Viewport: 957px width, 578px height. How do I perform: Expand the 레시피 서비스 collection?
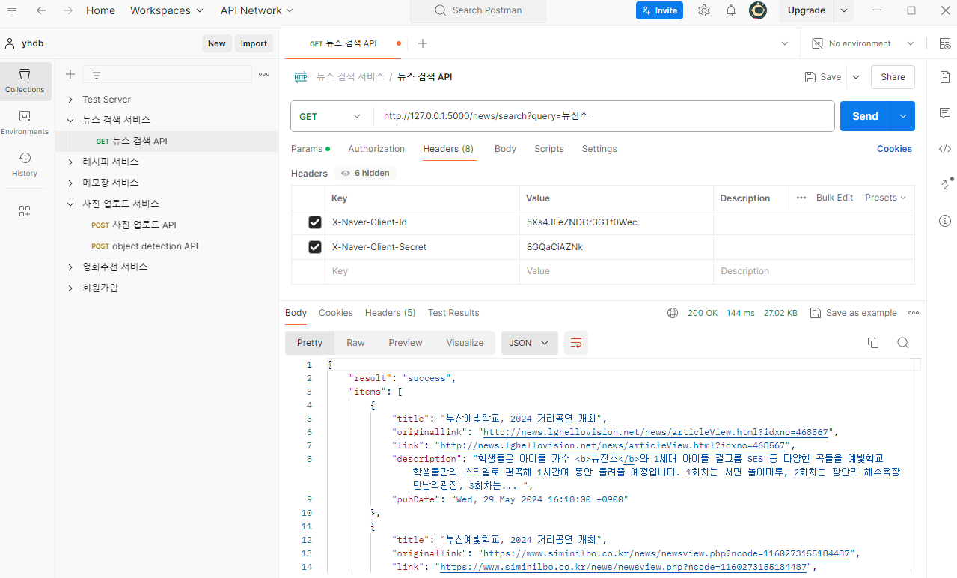70,162
